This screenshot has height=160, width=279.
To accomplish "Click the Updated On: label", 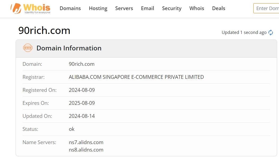I will 37,116.
